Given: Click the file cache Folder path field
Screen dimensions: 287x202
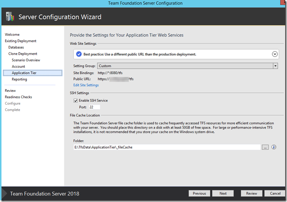Looking at the screenshot, I should (167, 147).
